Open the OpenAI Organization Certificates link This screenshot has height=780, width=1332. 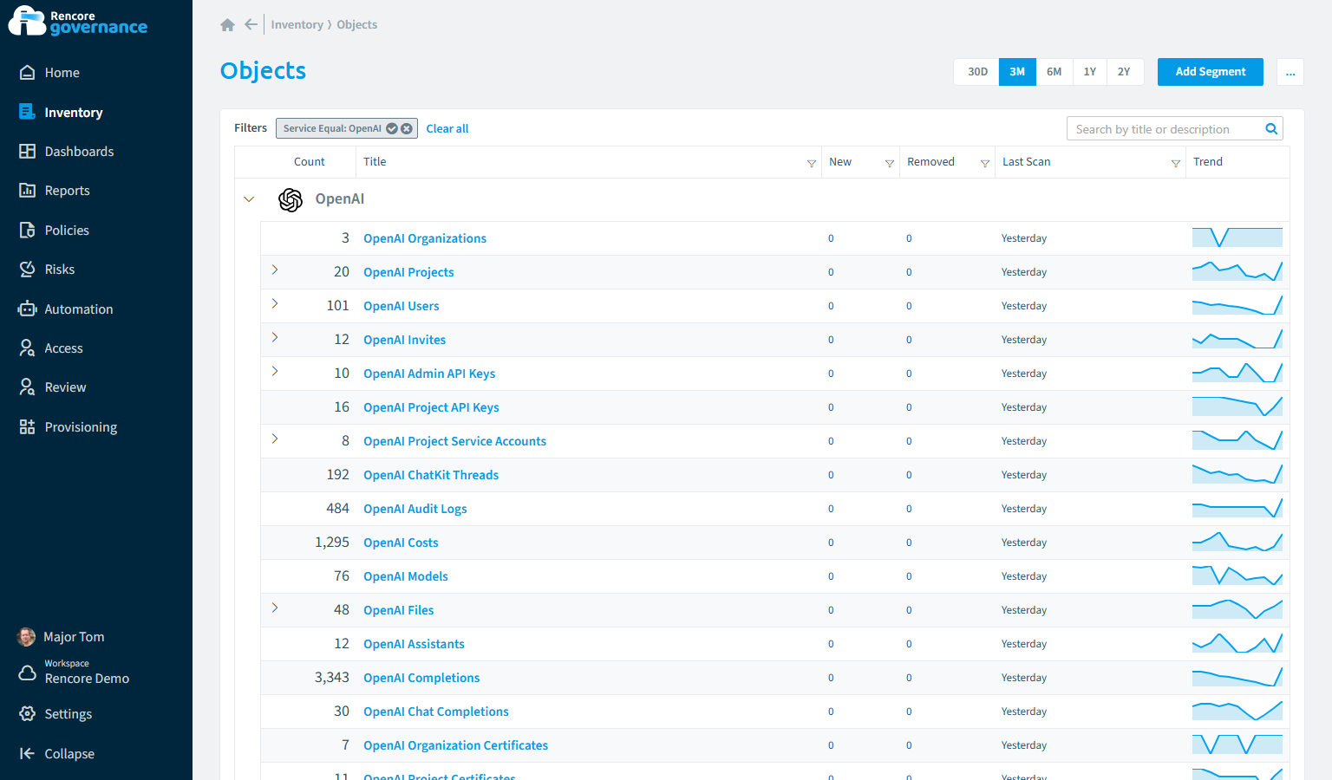[x=455, y=745]
